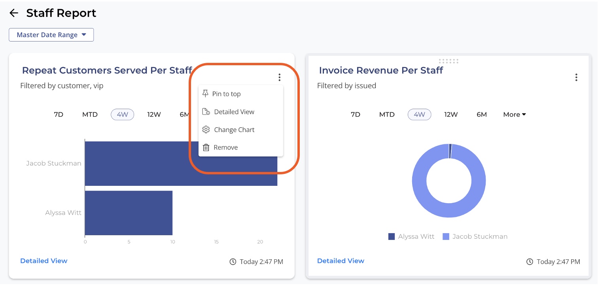The image size is (598, 287).
Task: Open Detailed View link under Repeat Customers chart
Action: (44, 261)
